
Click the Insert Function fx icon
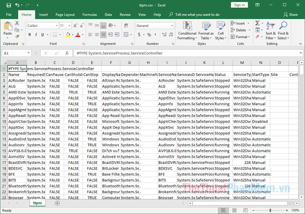click(x=67, y=53)
